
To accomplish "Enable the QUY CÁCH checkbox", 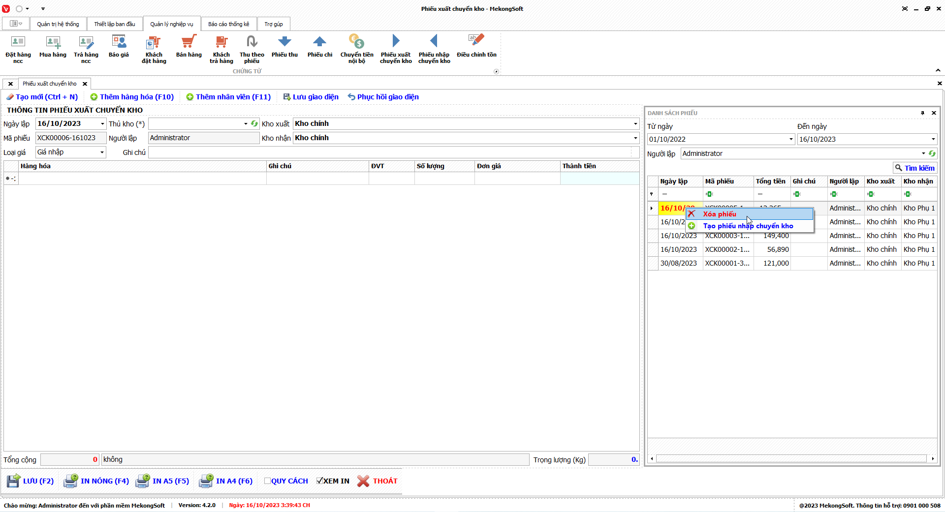I will tap(268, 481).
